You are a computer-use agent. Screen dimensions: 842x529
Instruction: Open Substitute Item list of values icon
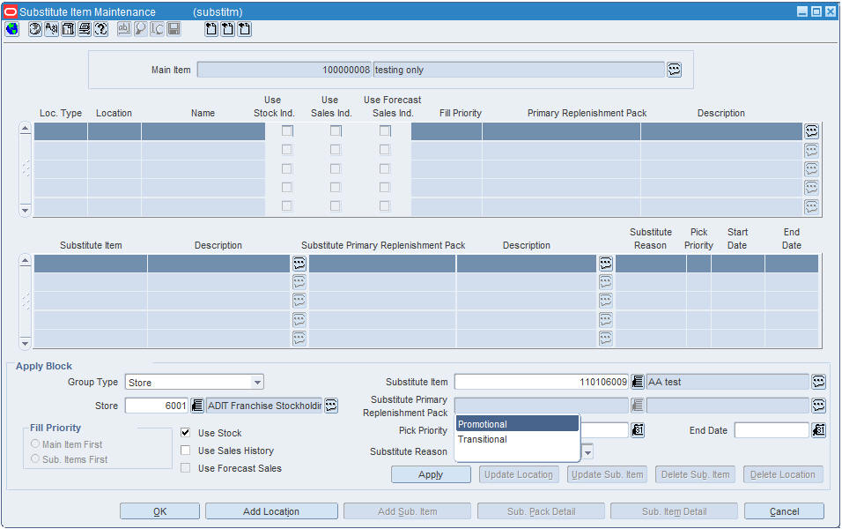point(638,382)
